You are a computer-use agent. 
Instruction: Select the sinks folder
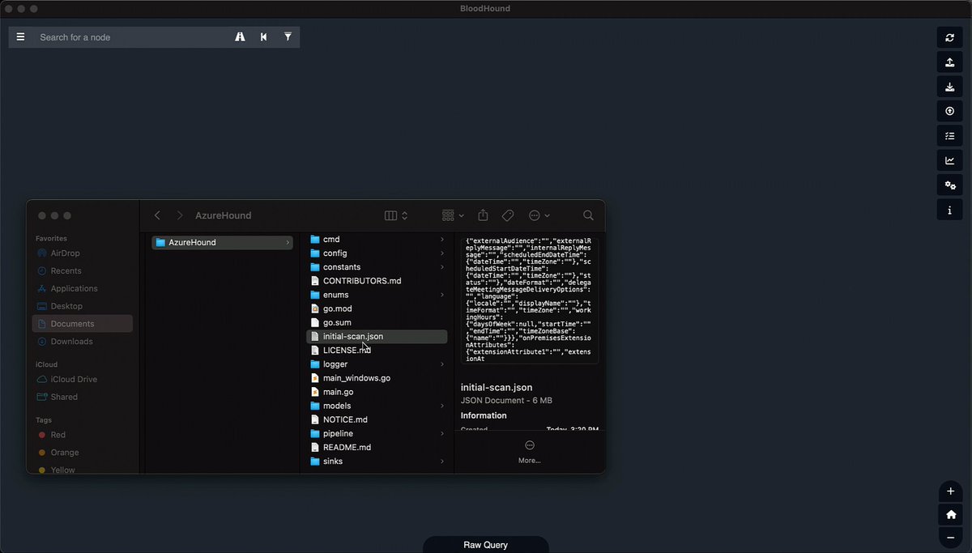tap(377, 462)
